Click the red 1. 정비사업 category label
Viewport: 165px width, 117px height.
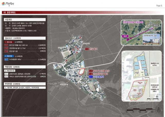tap(9, 42)
